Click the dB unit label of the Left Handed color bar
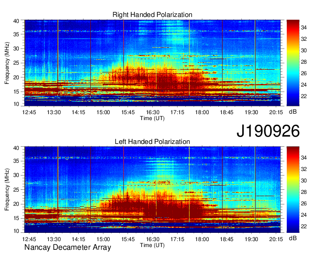This screenshot has height=253, width=312. click(293, 238)
